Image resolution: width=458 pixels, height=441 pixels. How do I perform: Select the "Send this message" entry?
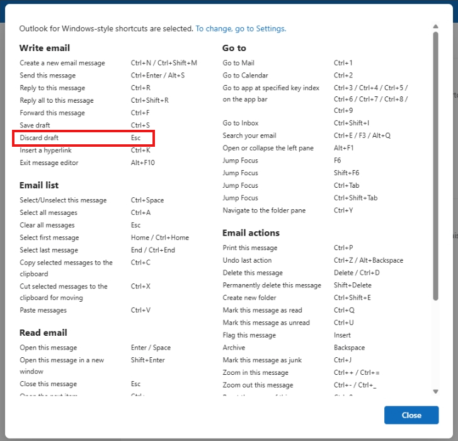click(48, 76)
